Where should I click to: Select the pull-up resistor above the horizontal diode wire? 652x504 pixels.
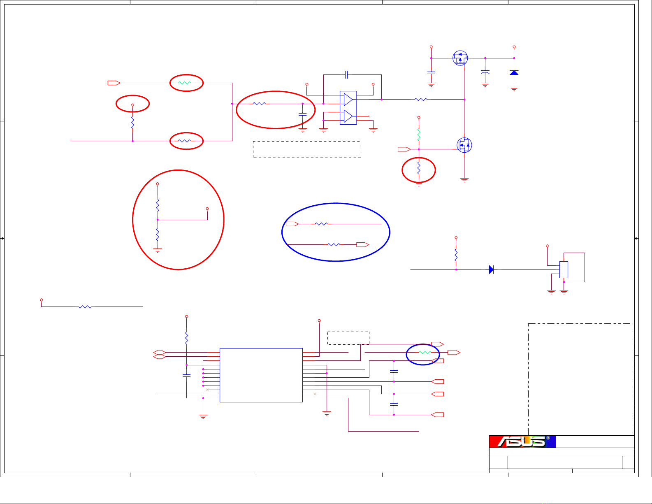coord(456,255)
